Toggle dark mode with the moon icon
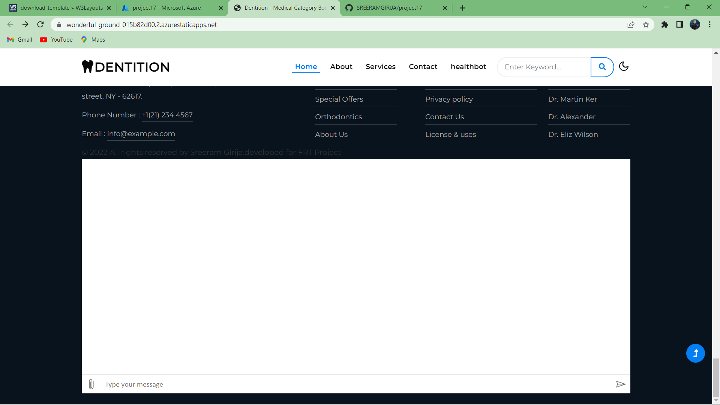This screenshot has height=405, width=720. pos(624,66)
